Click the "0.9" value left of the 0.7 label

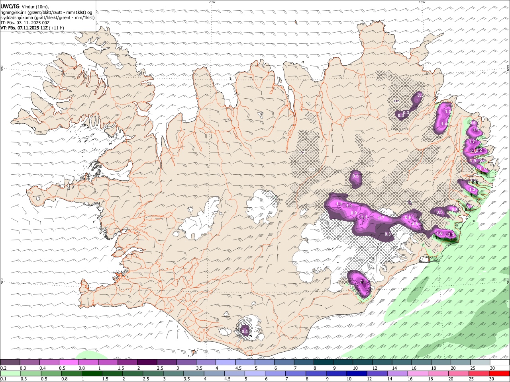click(x=354, y=213)
